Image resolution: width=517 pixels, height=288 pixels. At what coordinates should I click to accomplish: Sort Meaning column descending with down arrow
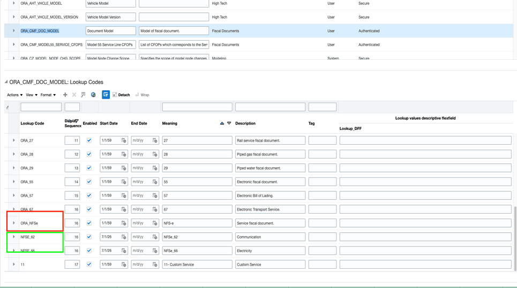(x=229, y=123)
